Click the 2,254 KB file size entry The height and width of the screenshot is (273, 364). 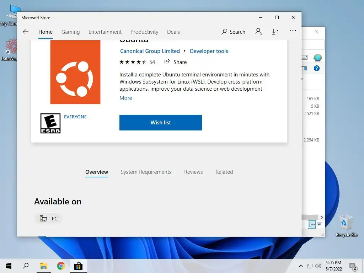311,140
